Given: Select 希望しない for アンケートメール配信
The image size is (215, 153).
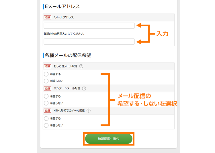Looking at the screenshot, I should [x=46, y=103].
